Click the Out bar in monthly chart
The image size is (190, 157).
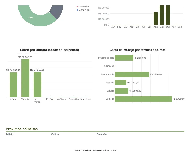pos(168,15)
